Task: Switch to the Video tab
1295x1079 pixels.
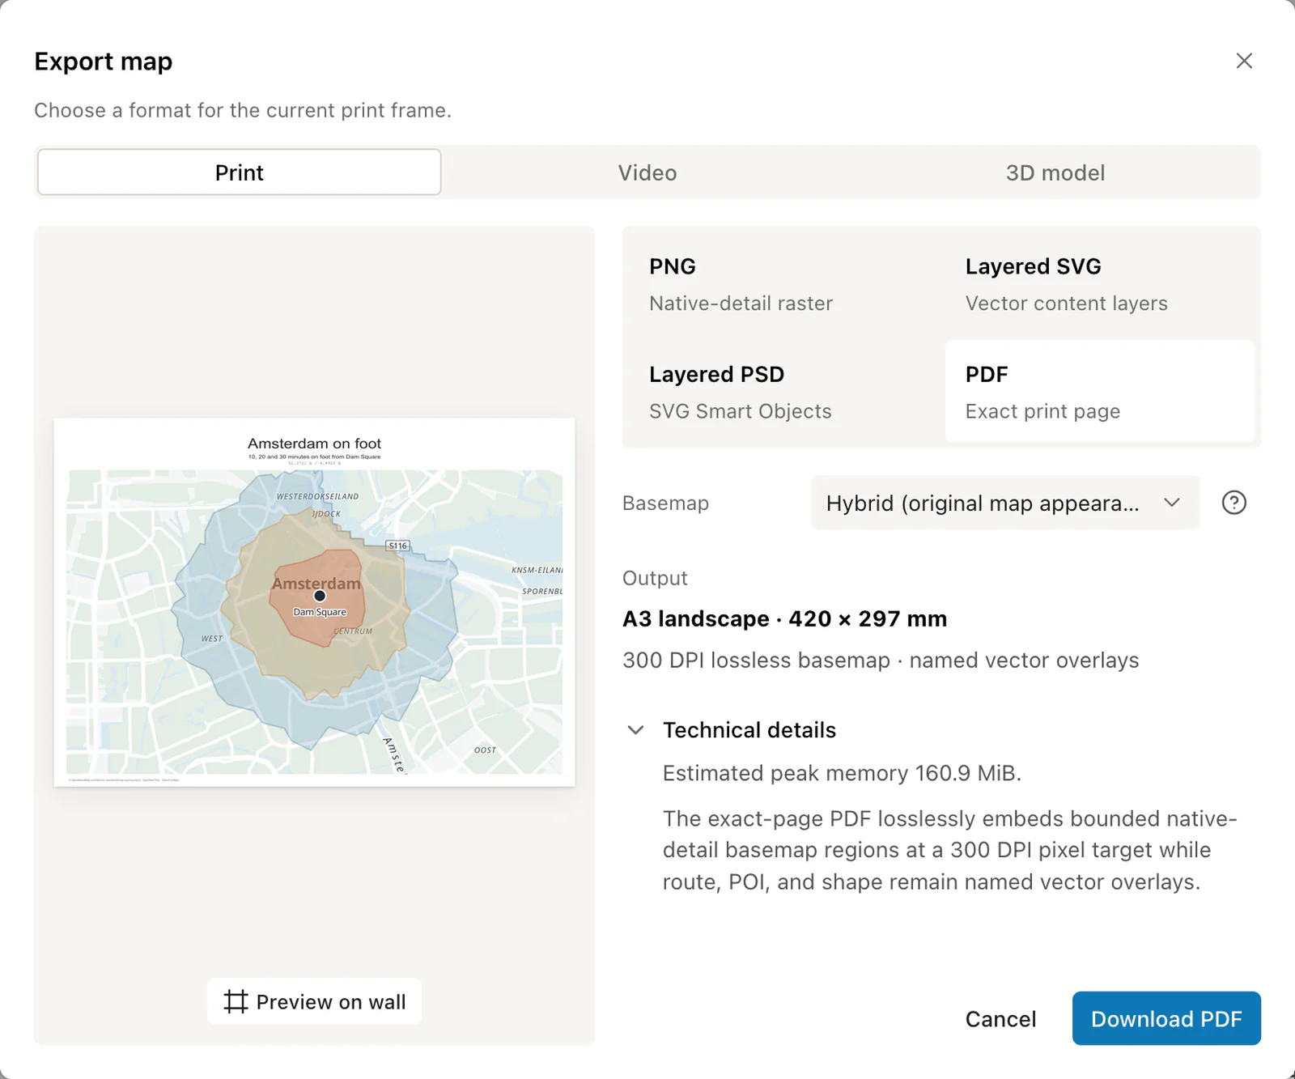Action: click(x=647, y=172)
